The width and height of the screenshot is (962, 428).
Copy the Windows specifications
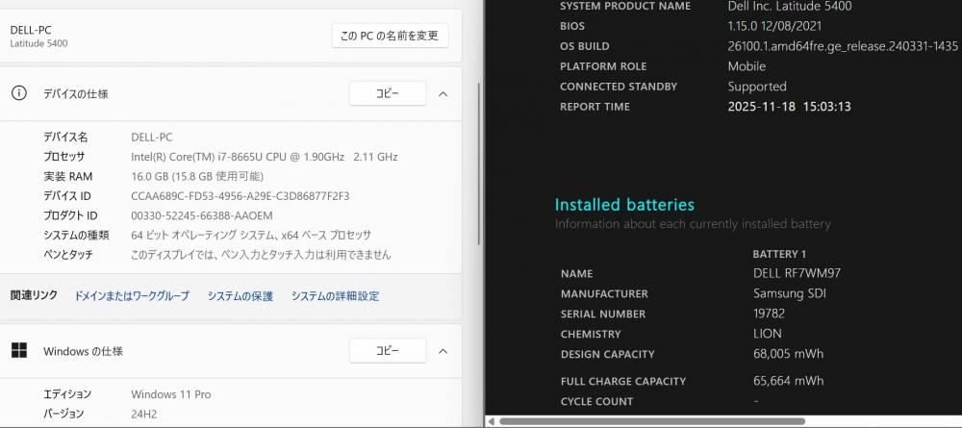tap(387, 351)
